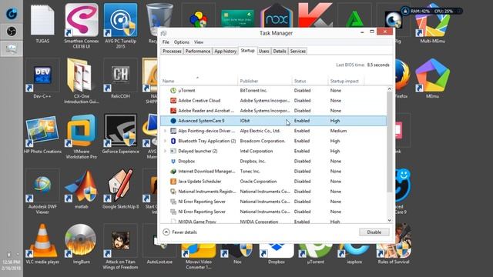This screenshot has width=493, height=277.
Task: Open the App history tab
Action: tap(225, 52)
